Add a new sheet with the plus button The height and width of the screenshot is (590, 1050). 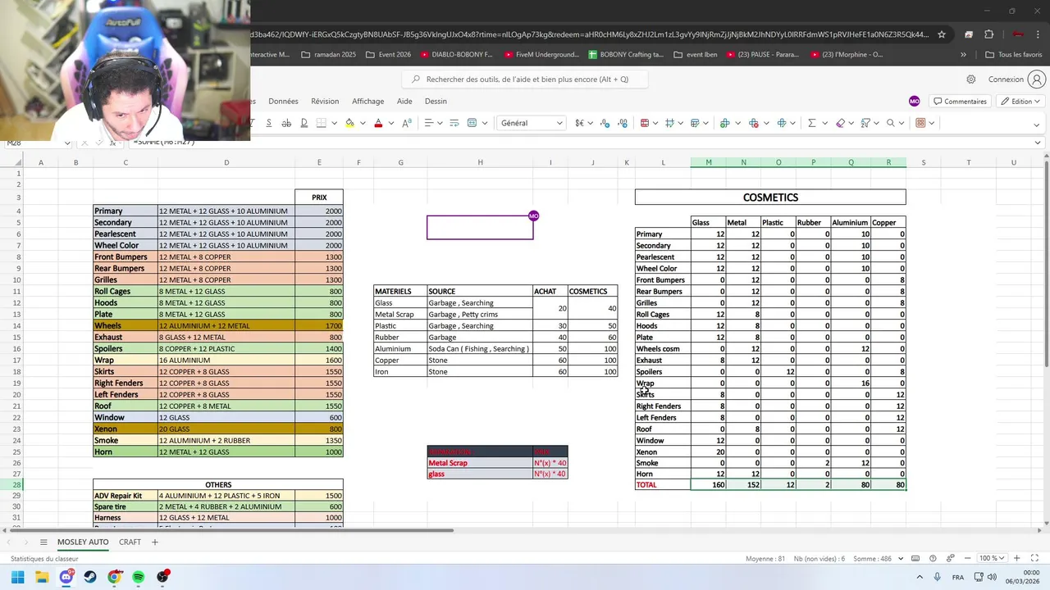[154, 542]
